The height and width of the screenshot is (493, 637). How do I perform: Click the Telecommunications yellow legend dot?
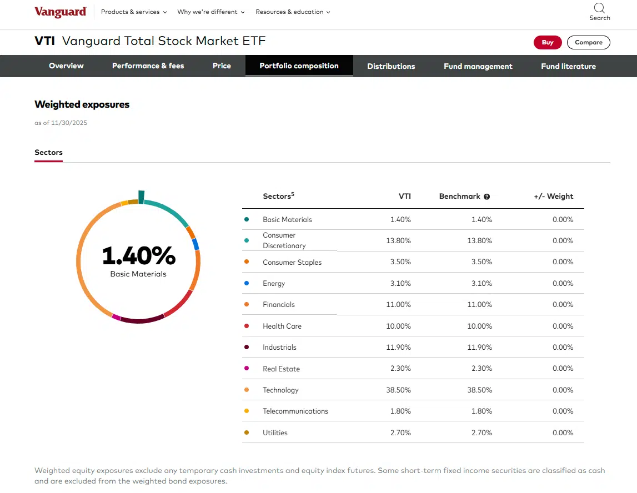pos(247,411)
